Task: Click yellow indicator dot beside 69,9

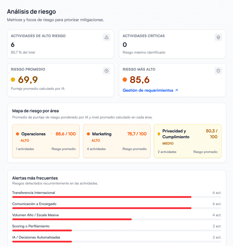Action: click(x=13, y=80)
